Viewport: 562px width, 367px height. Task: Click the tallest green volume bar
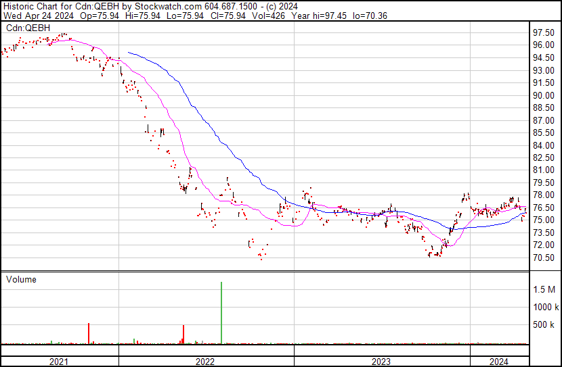(221, 312)
